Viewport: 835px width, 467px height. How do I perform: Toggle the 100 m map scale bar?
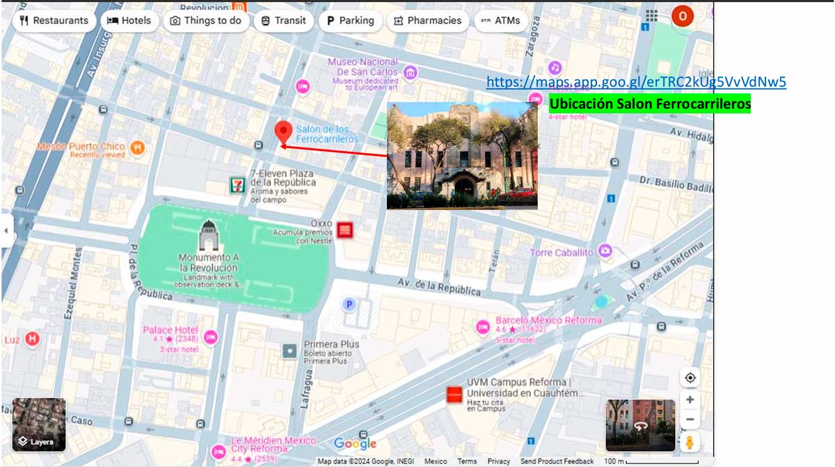tap(651, 461)
